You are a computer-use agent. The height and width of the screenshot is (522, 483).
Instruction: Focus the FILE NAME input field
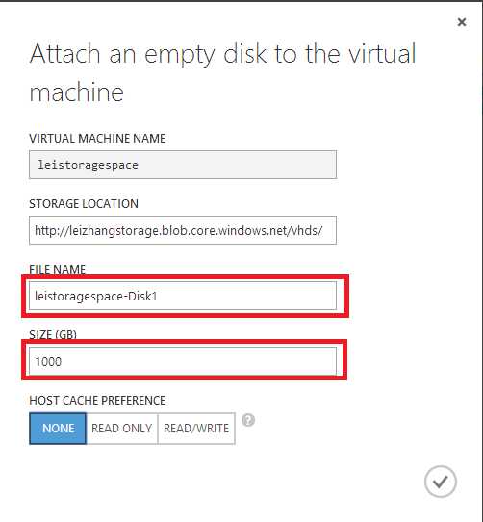point(183,296)
